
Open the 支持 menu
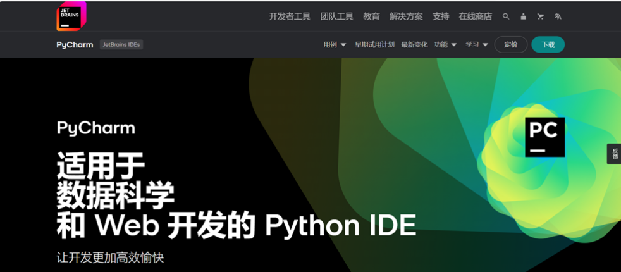[441, 16]
